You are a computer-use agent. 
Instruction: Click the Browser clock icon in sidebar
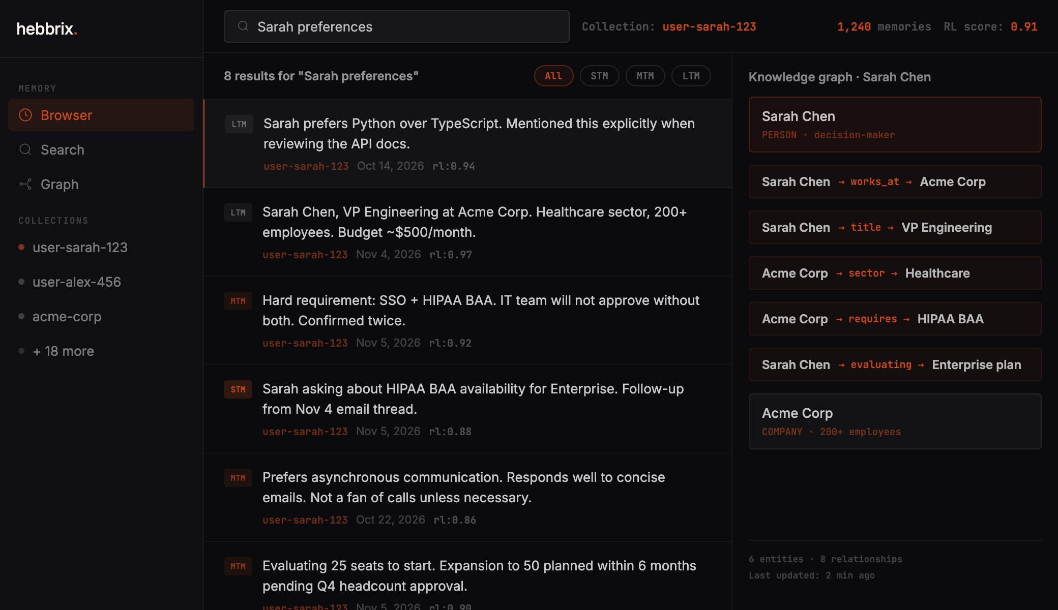coord(25,115)
